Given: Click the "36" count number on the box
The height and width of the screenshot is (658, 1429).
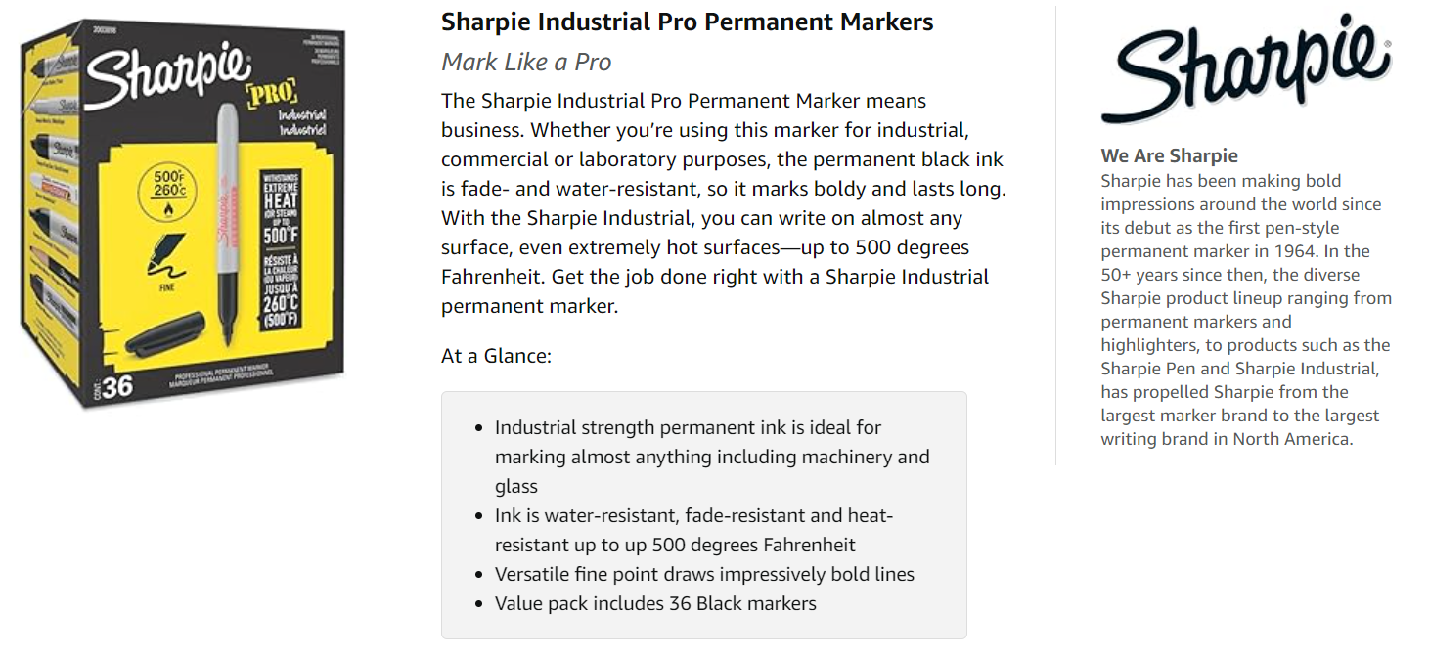Looking at the screenshot, I should click(x=116, y=386).
